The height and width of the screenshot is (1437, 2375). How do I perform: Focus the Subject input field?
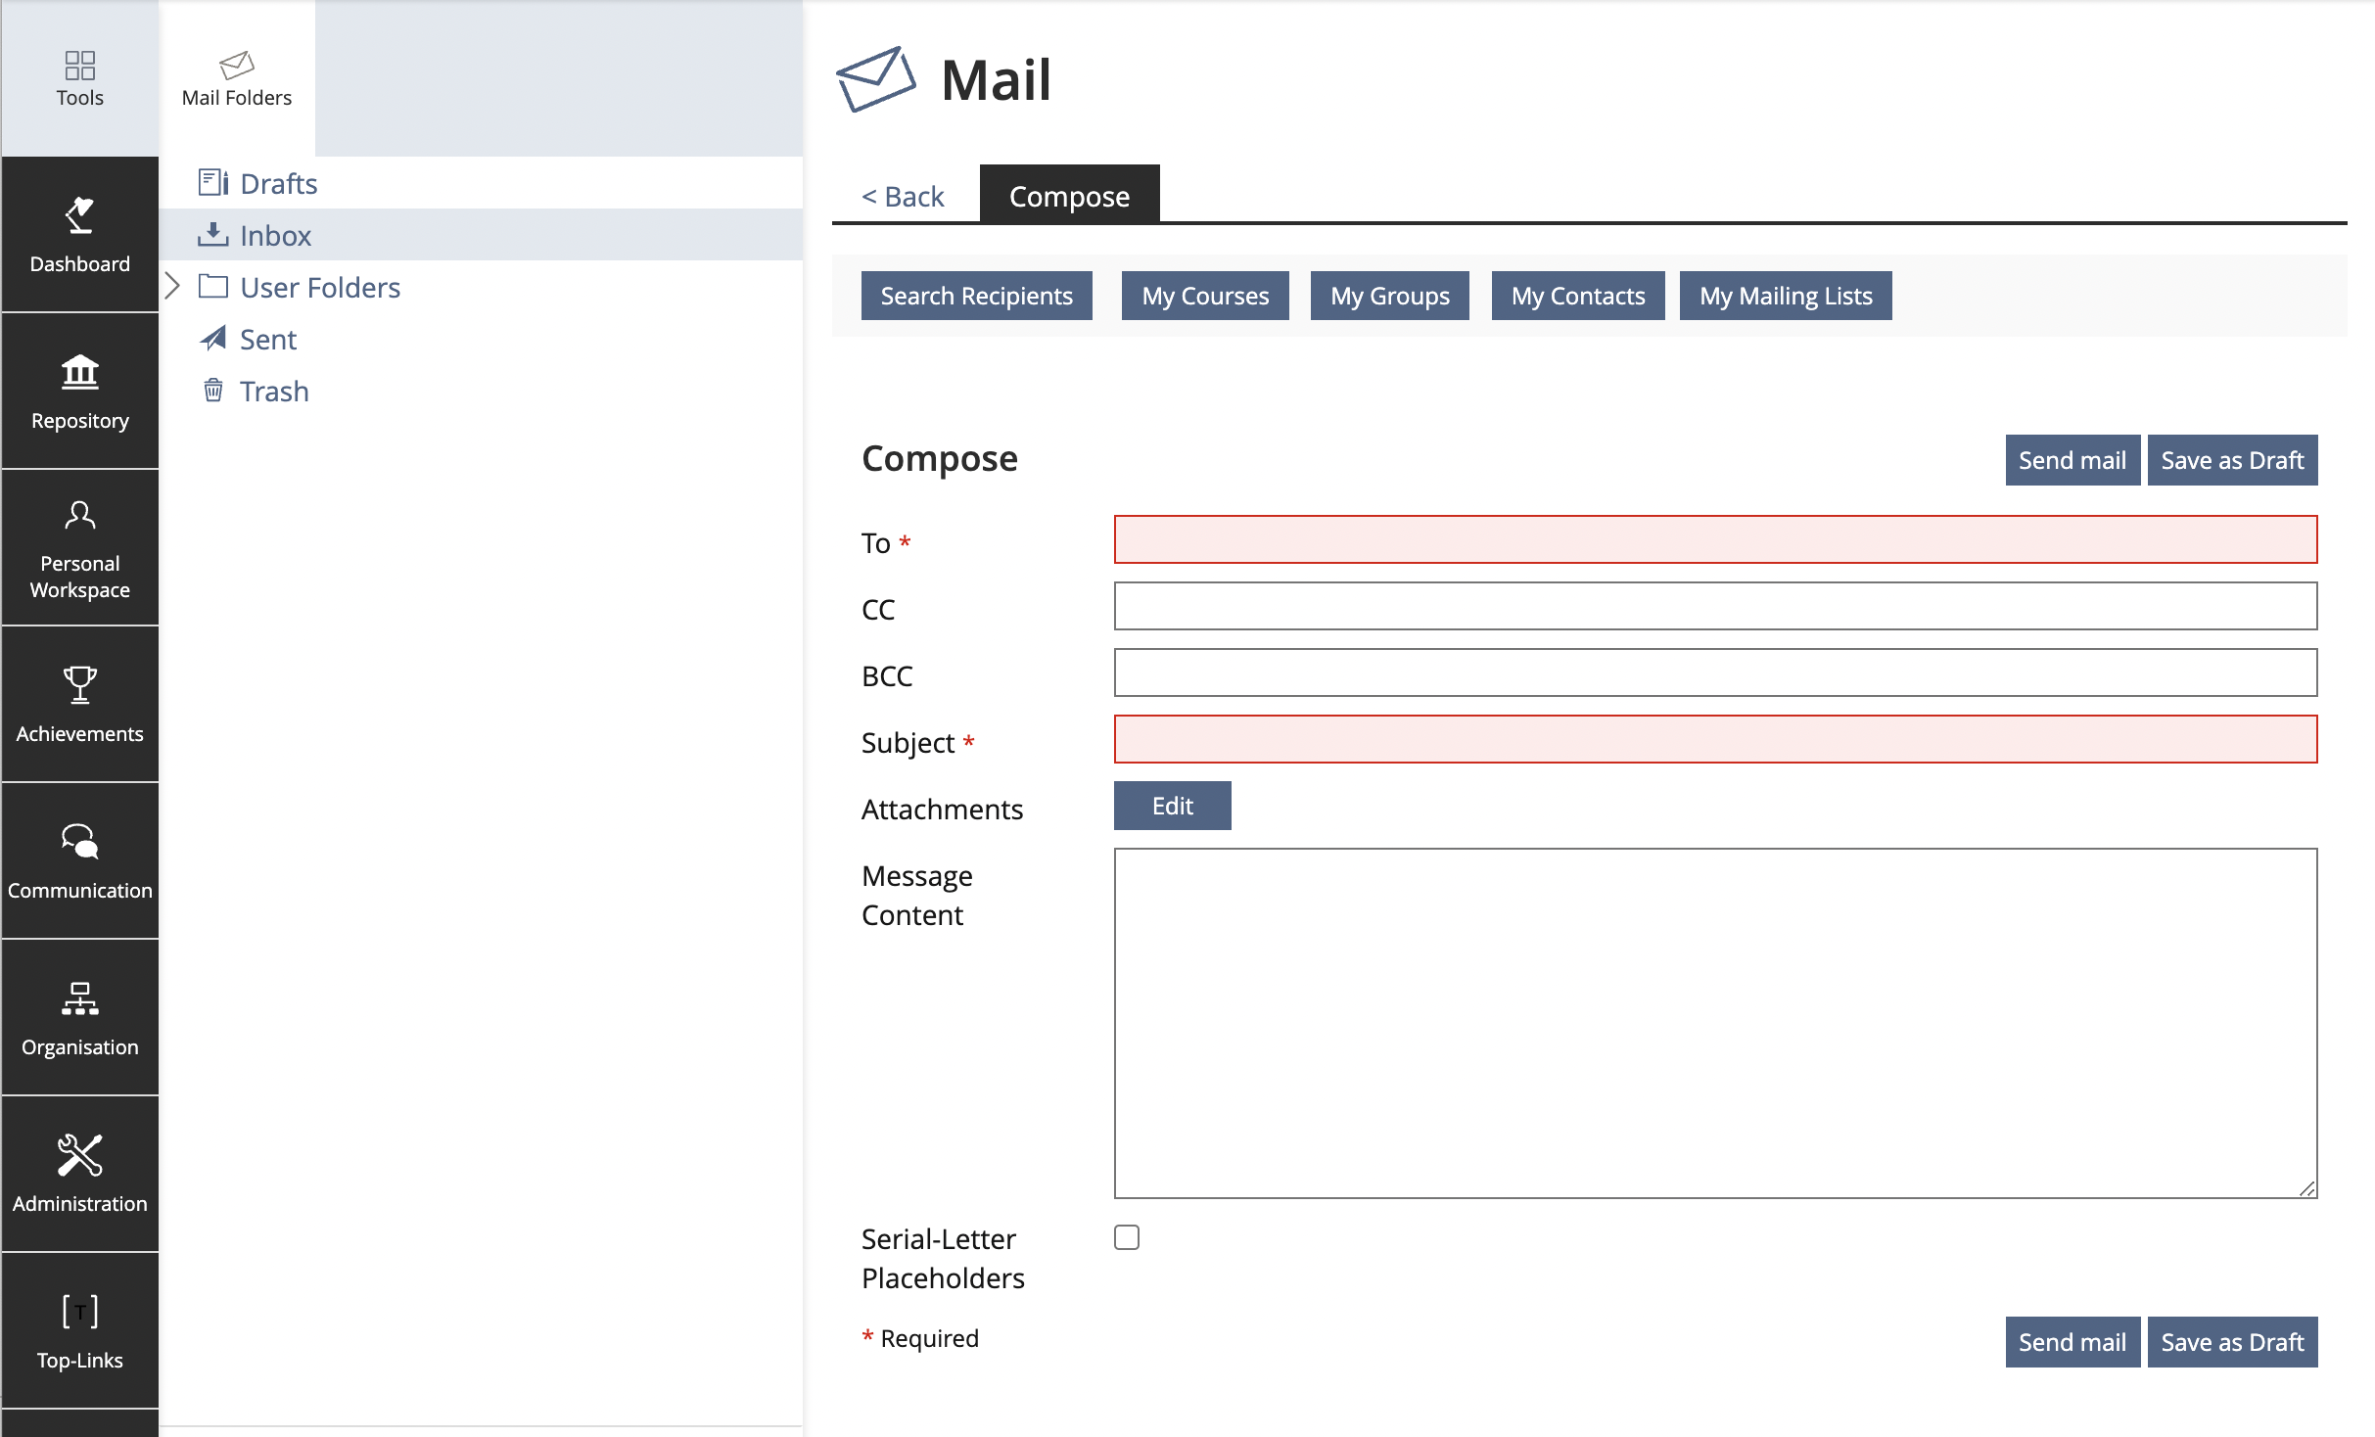pos(1715,739)
